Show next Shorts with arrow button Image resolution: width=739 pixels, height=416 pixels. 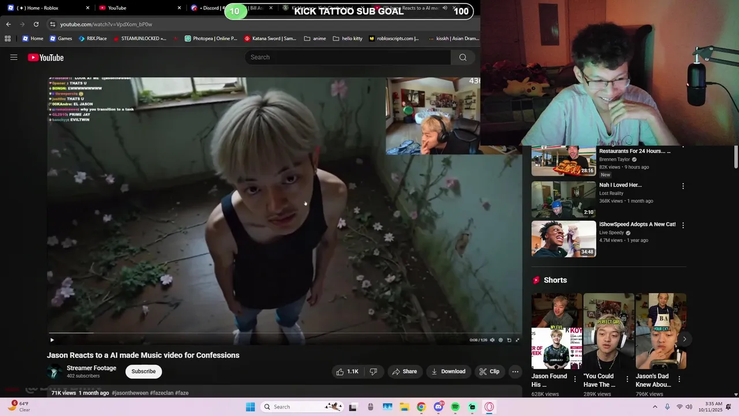684,339
